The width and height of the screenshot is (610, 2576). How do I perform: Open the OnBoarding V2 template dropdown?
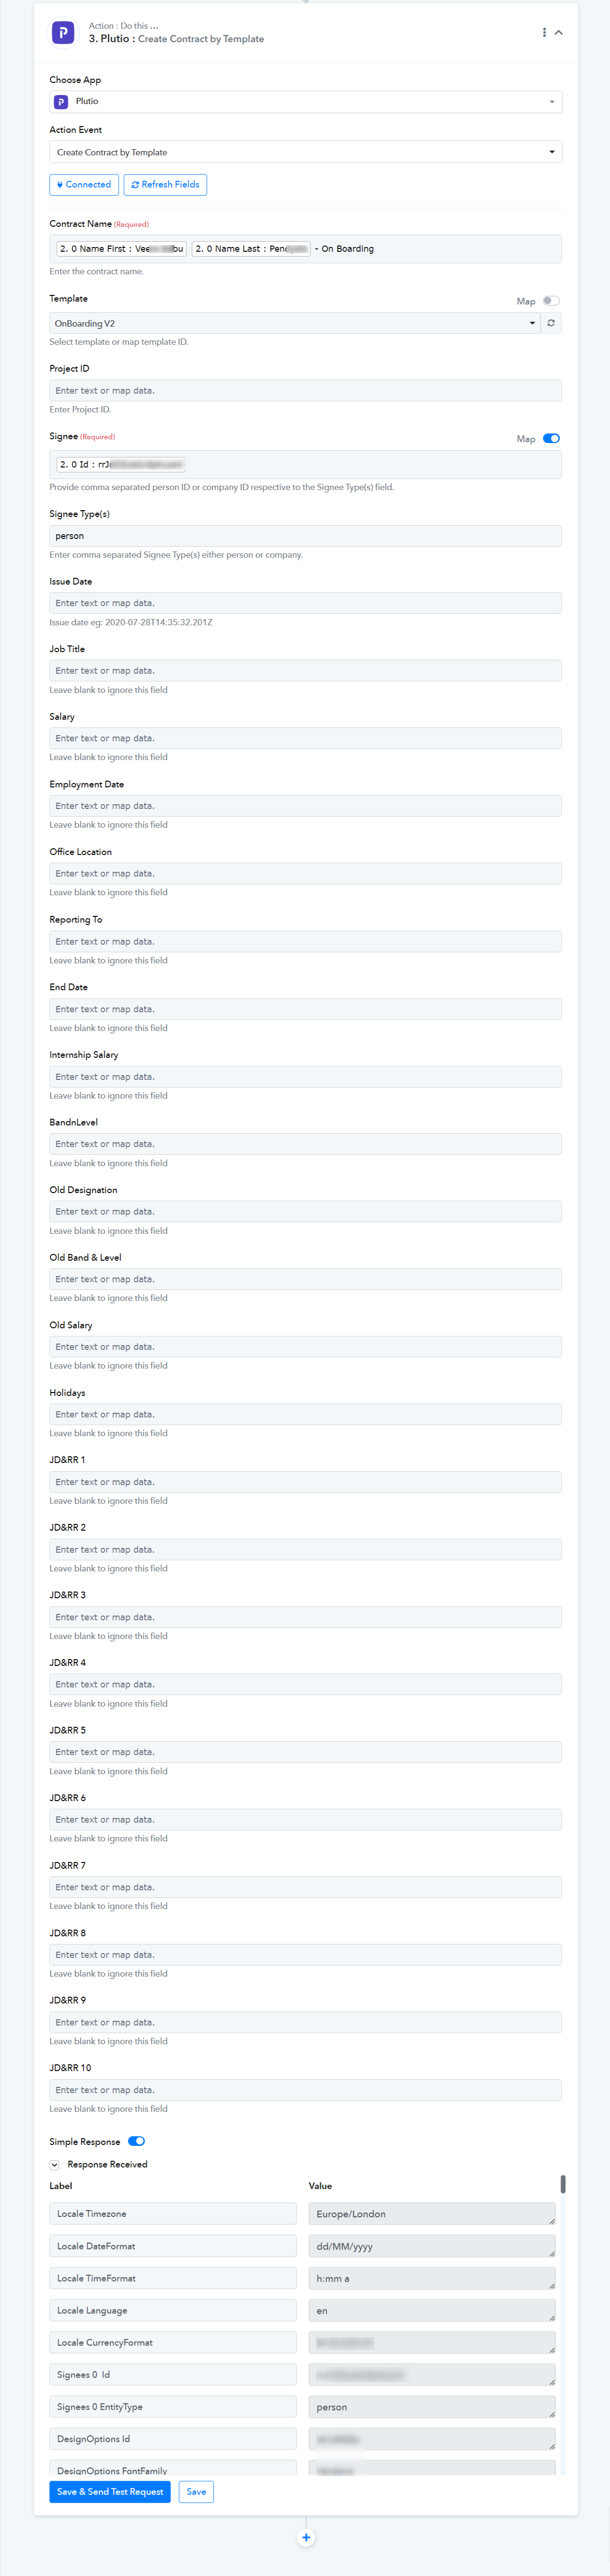pos(295,323)
